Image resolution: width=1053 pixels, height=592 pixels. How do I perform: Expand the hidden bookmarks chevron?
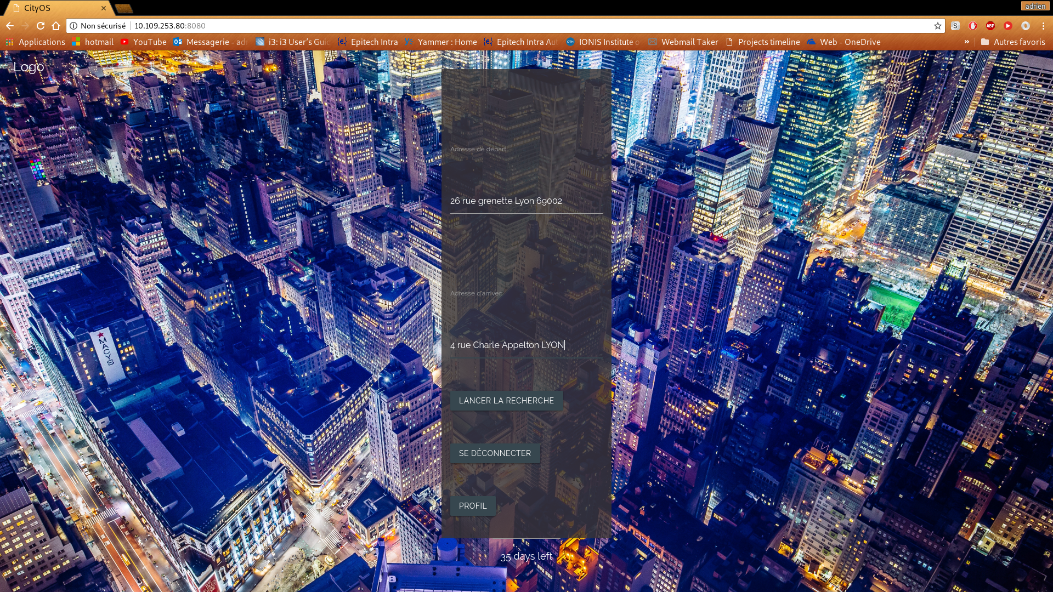(967, 42)
